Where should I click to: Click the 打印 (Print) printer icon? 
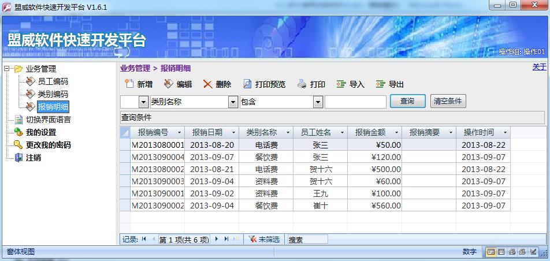tap(302, 84)
